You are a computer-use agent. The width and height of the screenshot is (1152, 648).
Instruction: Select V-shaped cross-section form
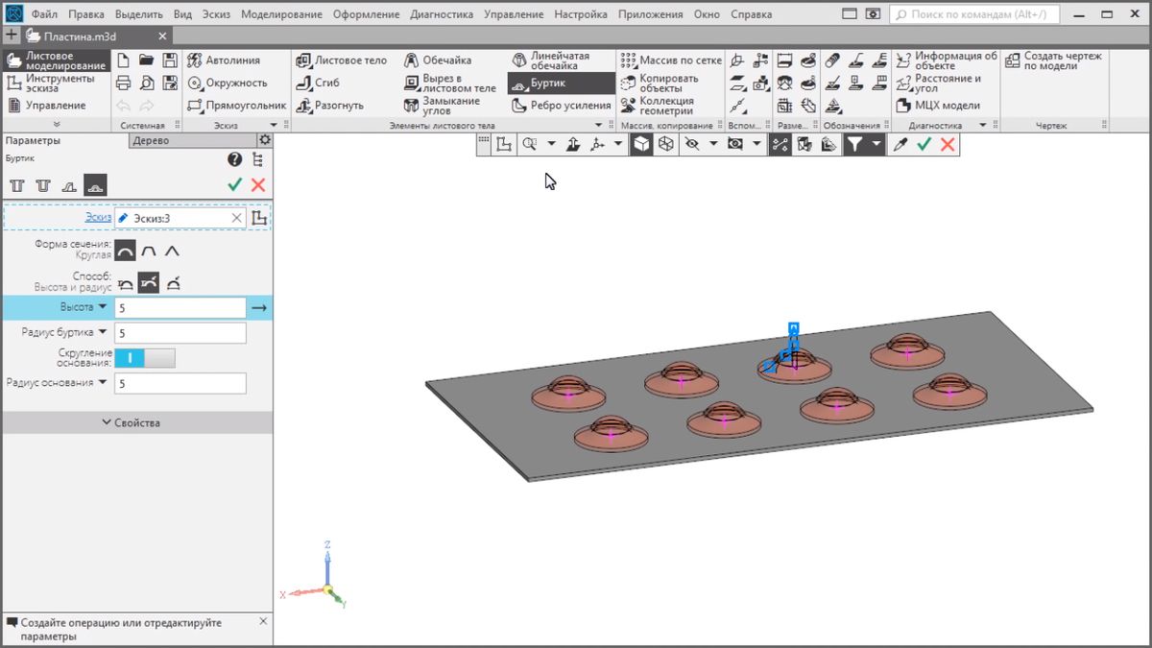pyautogui.click(x=172, y=252)
